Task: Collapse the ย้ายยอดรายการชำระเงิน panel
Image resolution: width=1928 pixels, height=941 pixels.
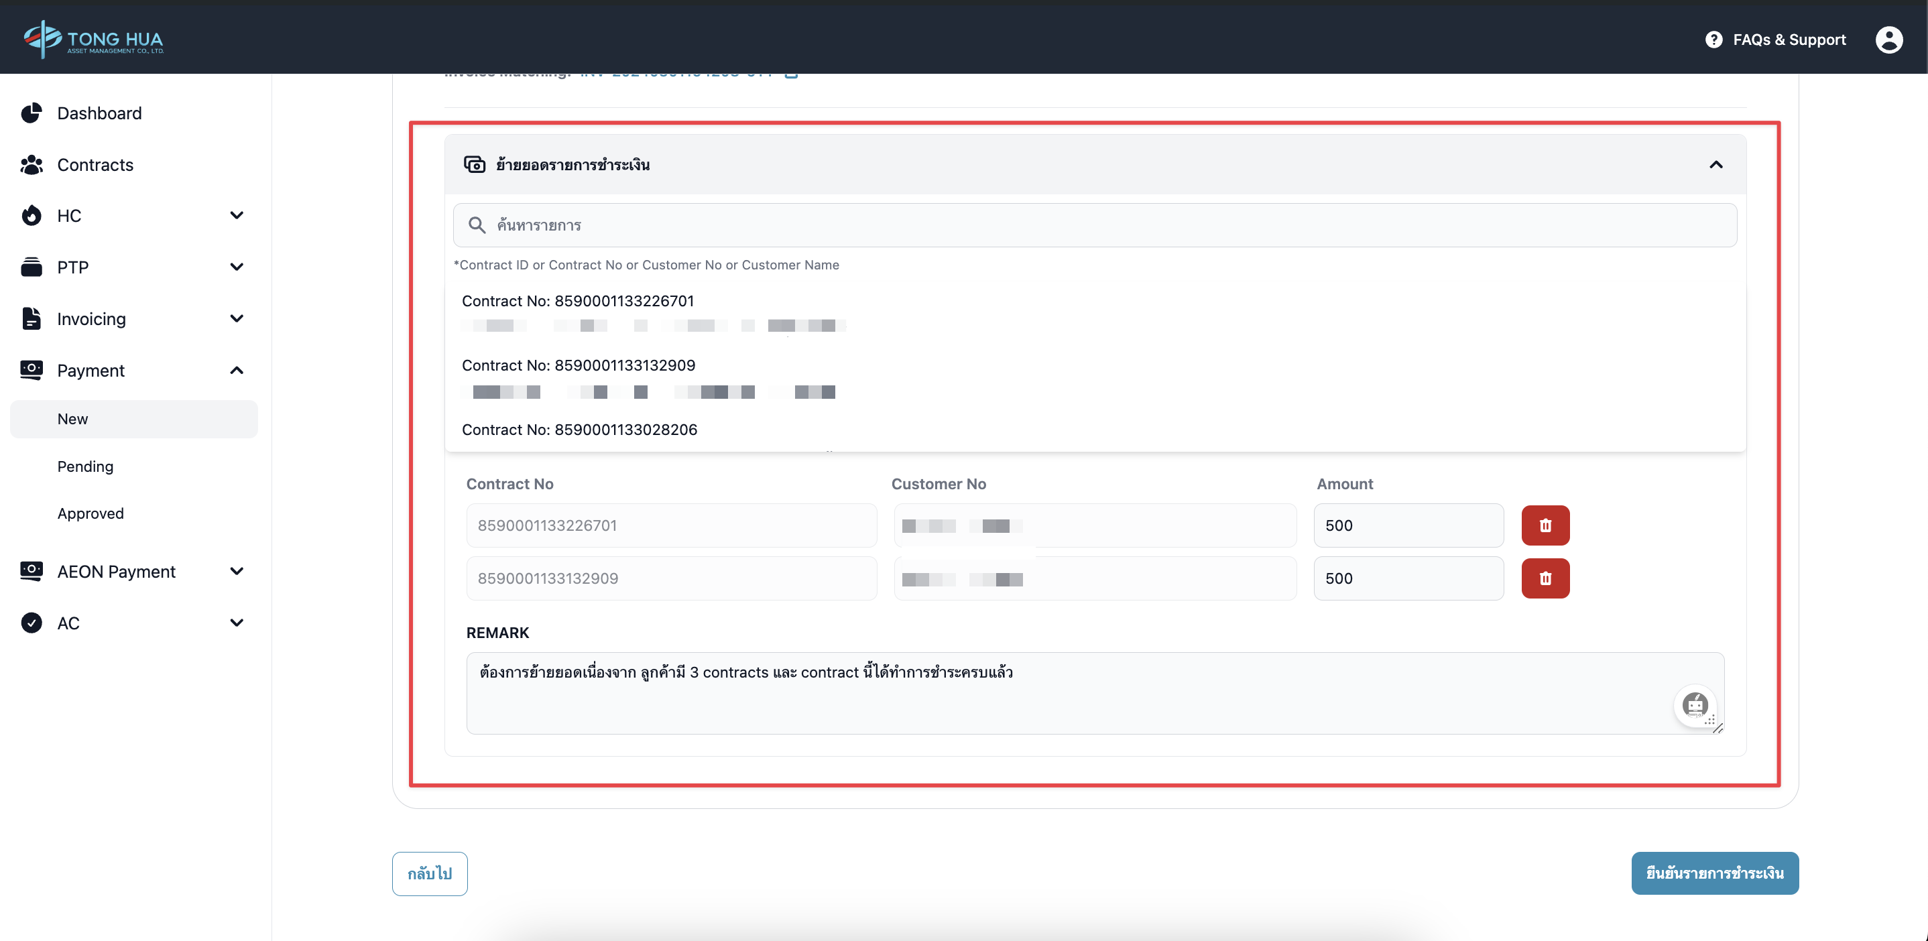Action: [x=1715, y=165]
